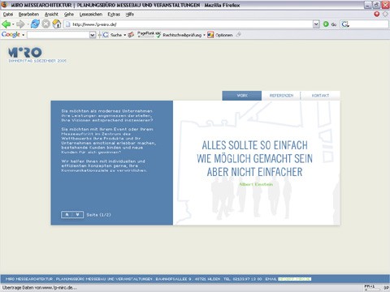Click the Albert Einstein green text

click(x=256, y=184)
